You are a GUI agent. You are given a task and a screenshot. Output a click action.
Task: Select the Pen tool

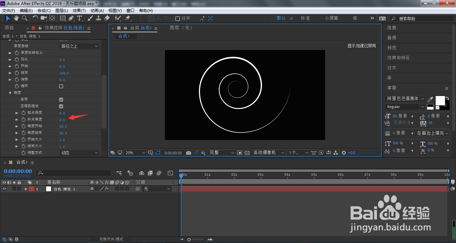click(71, 18)
